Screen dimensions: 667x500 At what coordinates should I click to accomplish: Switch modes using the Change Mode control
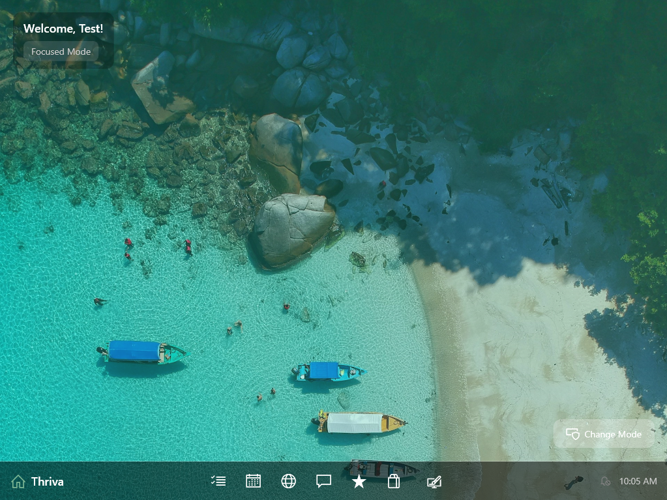click(602, 434)
